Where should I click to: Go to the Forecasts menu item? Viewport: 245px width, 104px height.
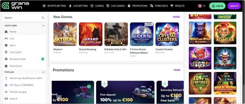pyautogui.click(x=159, y=6)
